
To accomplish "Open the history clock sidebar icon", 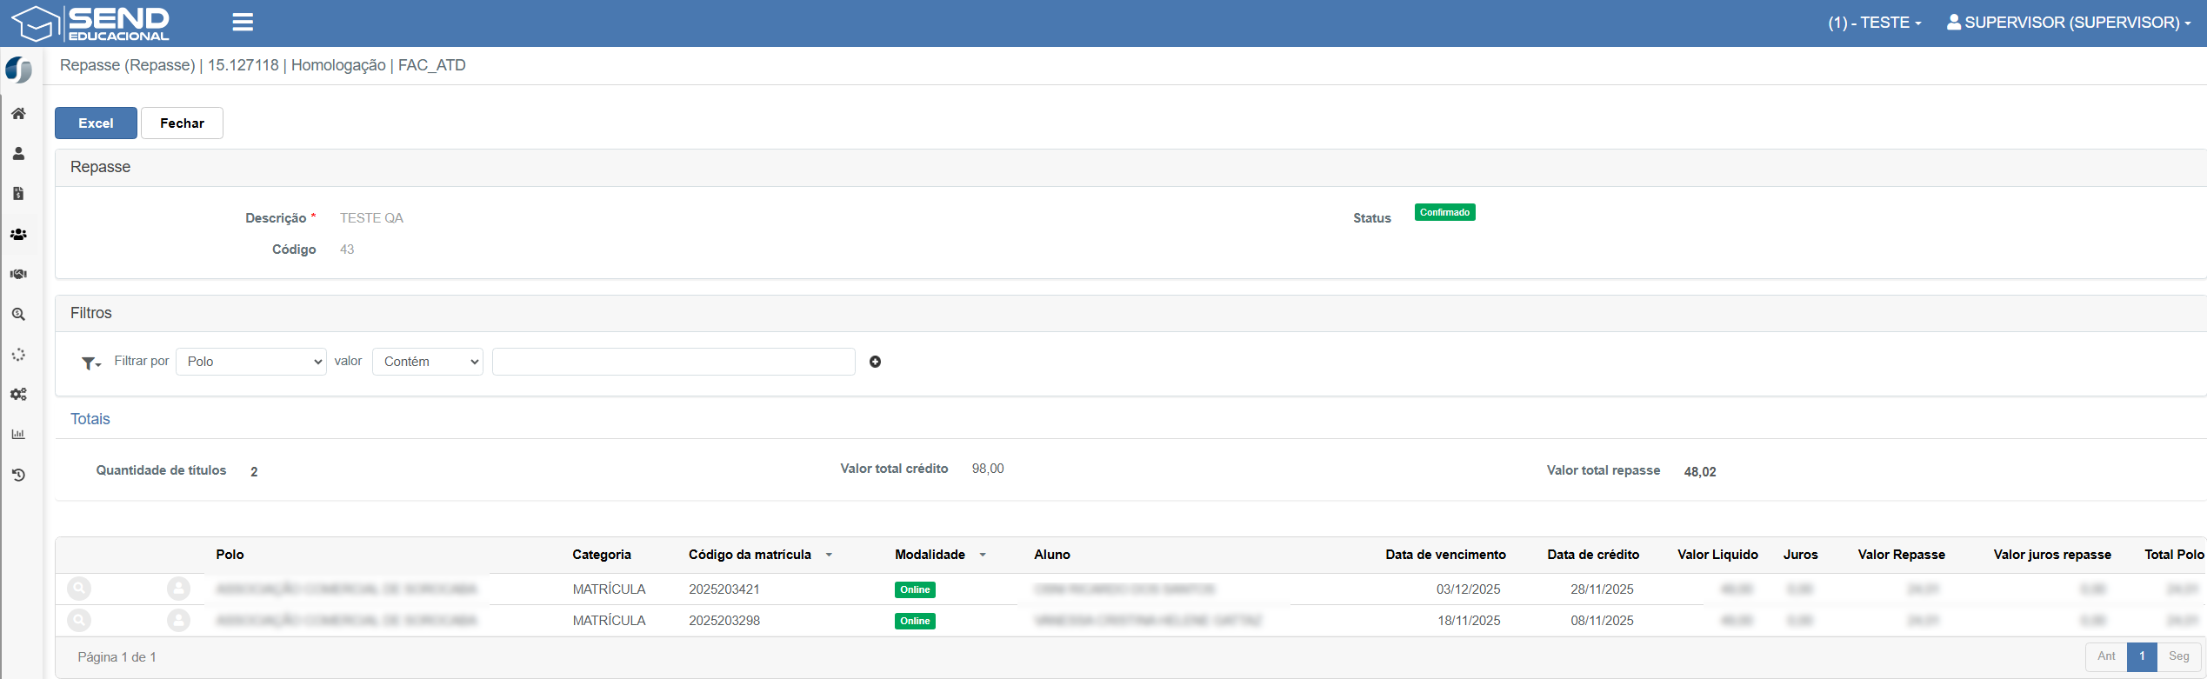I will pos(18,475).
